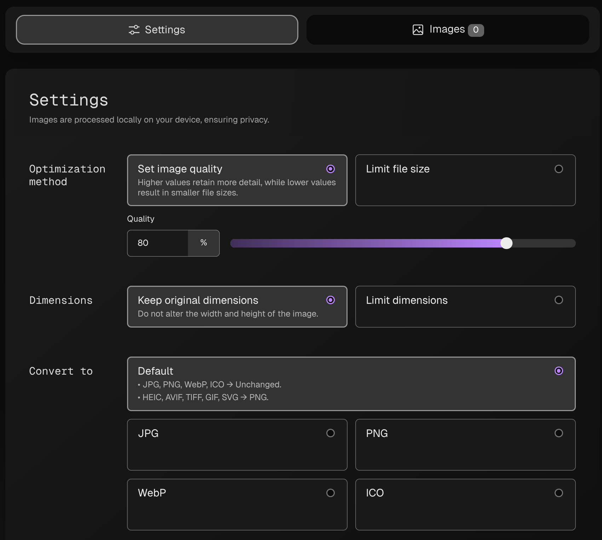The height and width of the screenshot is (540, 602).
Task: Click the percent unit label beside Quality
Action: pyautogui.click(x=203, y=243)
